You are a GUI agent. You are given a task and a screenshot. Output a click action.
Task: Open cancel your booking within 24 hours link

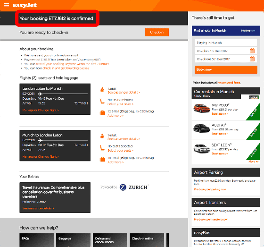point(73,64)
